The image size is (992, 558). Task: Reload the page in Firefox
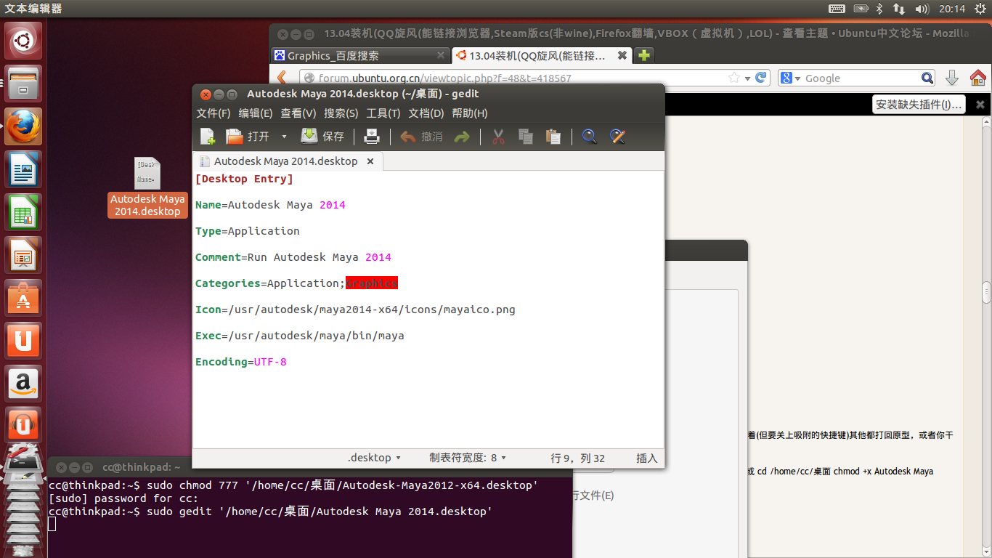761,78
